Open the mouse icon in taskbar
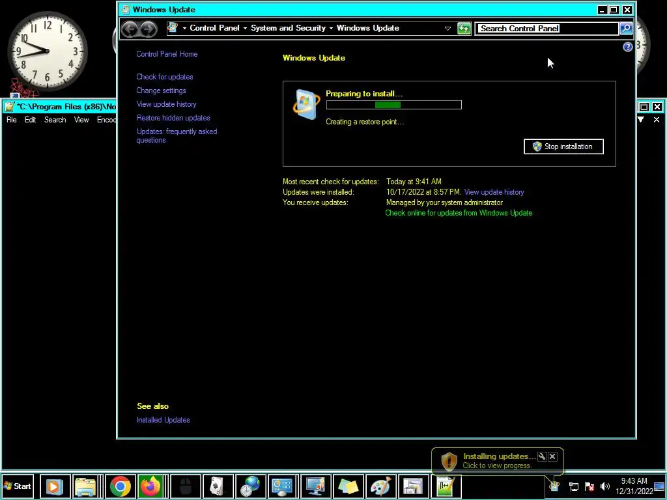 point(186,486)
